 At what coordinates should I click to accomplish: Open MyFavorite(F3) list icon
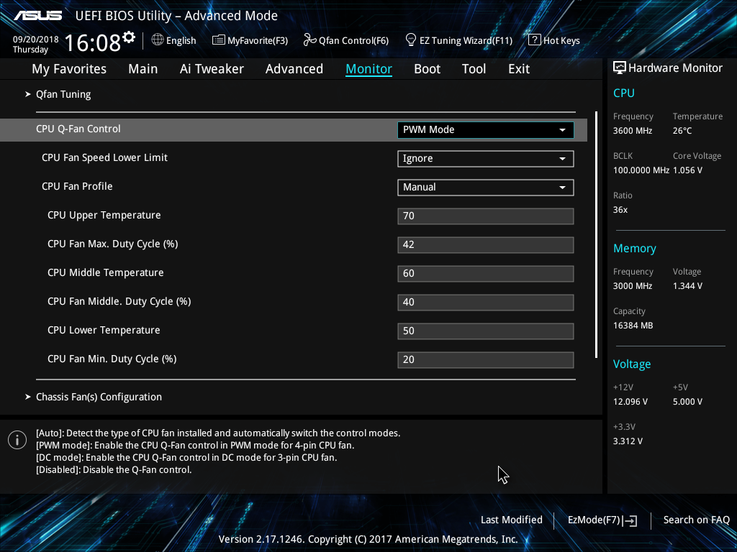[219, 40]
